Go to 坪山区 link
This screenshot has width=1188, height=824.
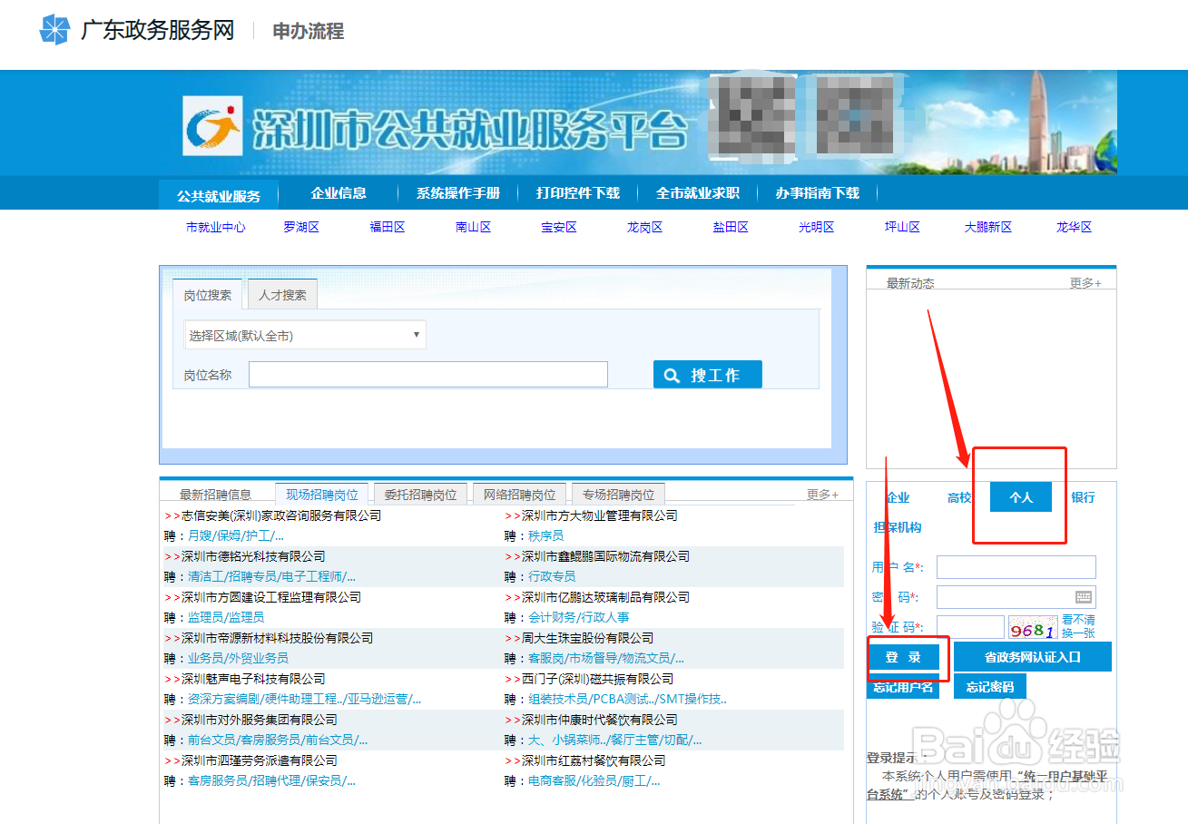coord(902,227)
